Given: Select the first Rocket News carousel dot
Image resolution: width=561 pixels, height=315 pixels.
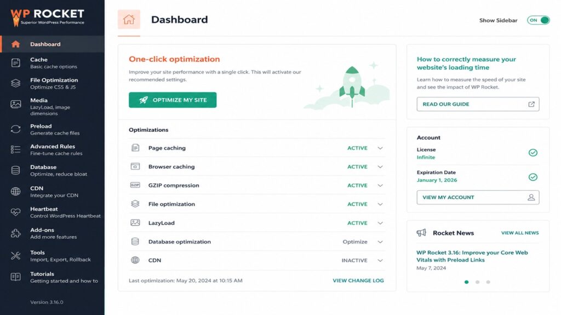Looking at the screenshot, I should click(x=467, y=282).
